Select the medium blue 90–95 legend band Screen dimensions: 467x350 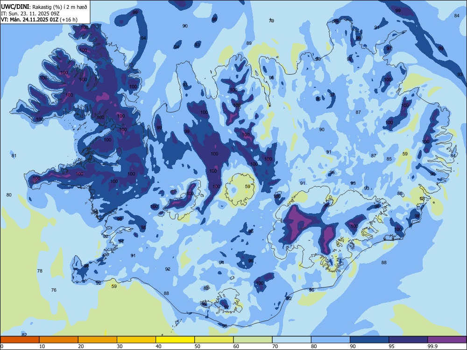pos(369,340)
